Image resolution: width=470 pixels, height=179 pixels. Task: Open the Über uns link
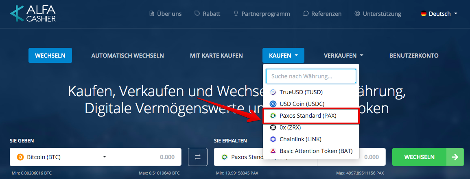click(x=166, y=14)
